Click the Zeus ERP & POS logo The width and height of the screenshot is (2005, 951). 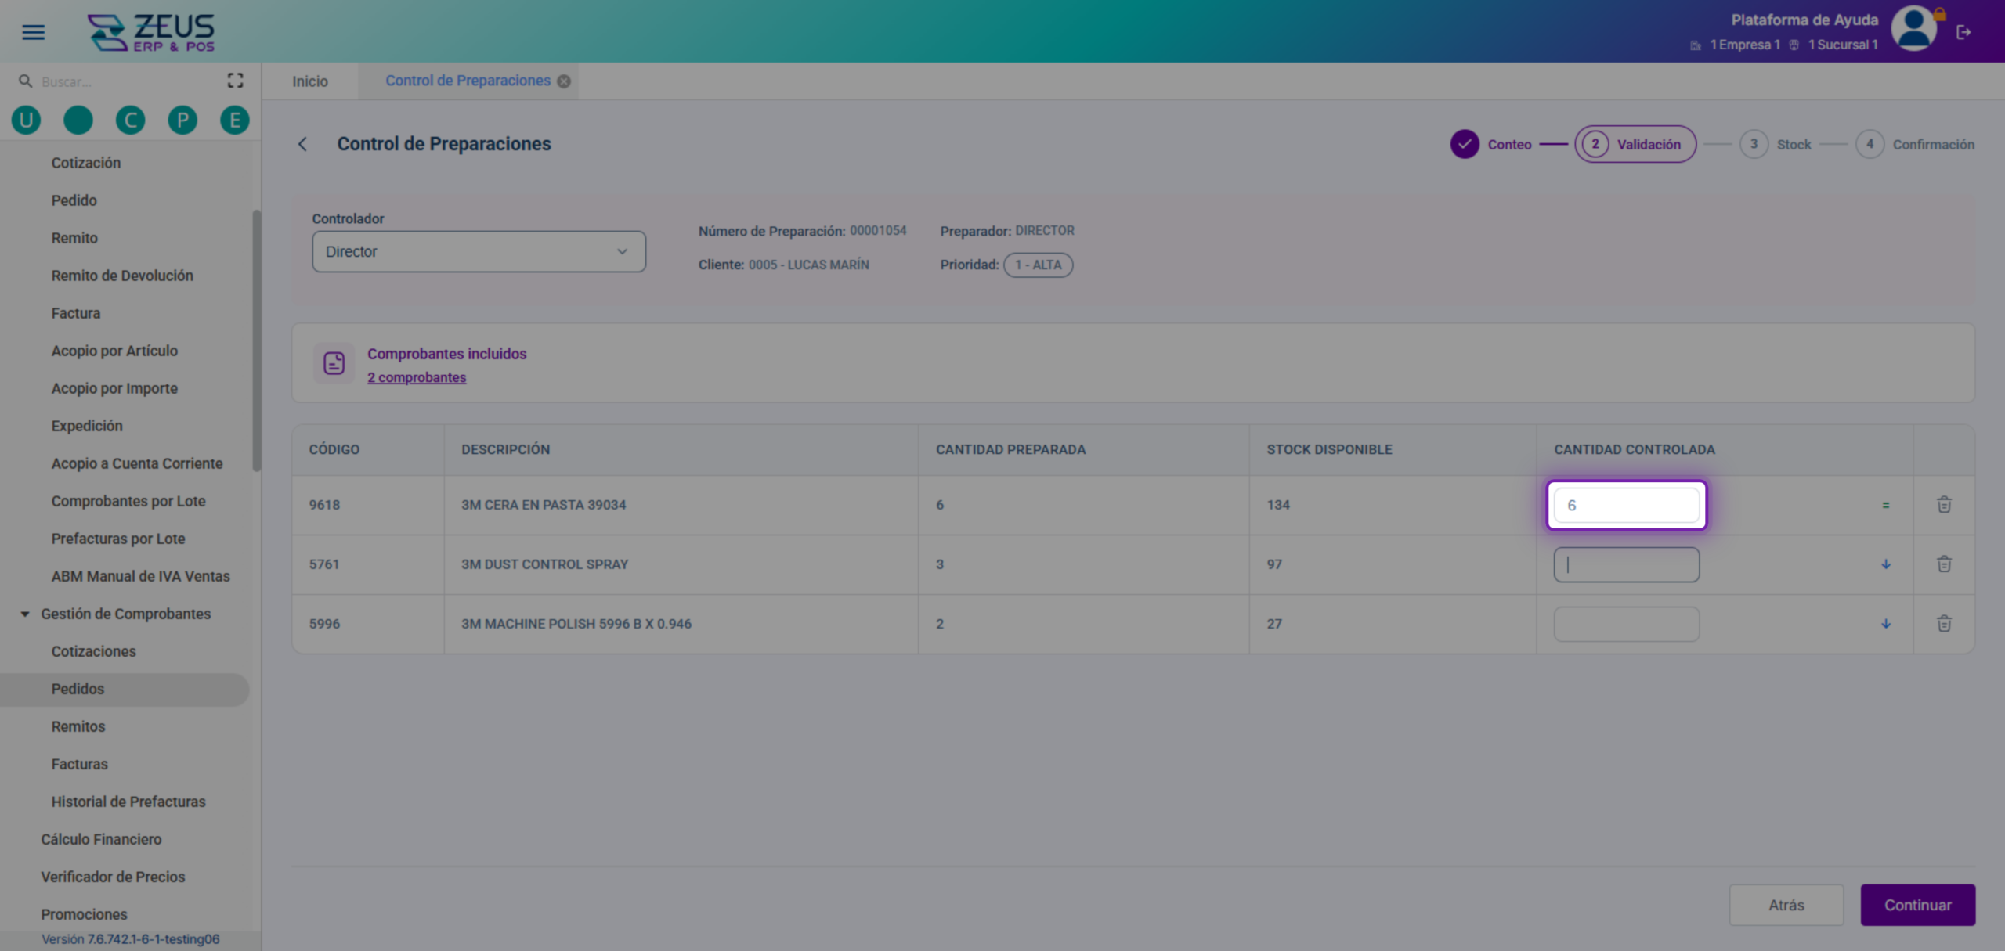click(150, 32)
